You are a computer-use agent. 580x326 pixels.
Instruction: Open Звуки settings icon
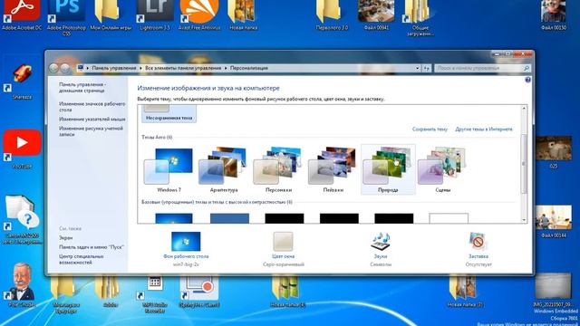point(381,241)
